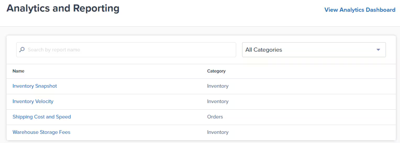The image size is (400, 143).
Task: Open the Shipping Cost and Speed report
Action: tap(42, 117)
